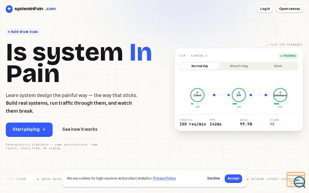Click the Client node circle
This screenshot has height=193, width=309.
tap(197, 95)
